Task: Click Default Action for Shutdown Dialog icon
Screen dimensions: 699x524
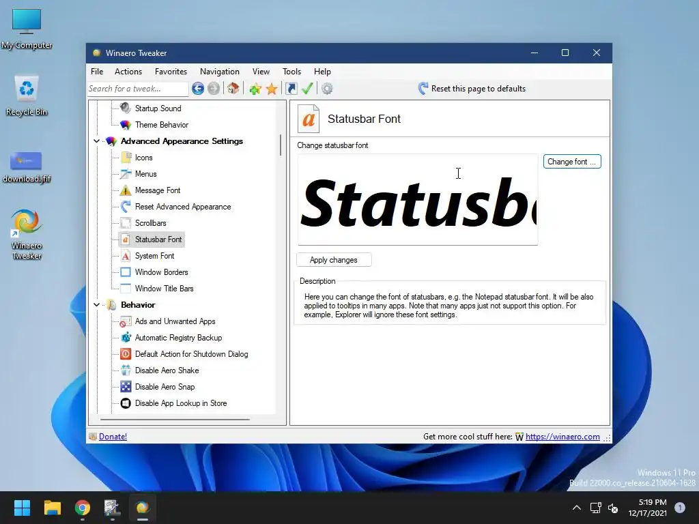Action: point(126,354)
